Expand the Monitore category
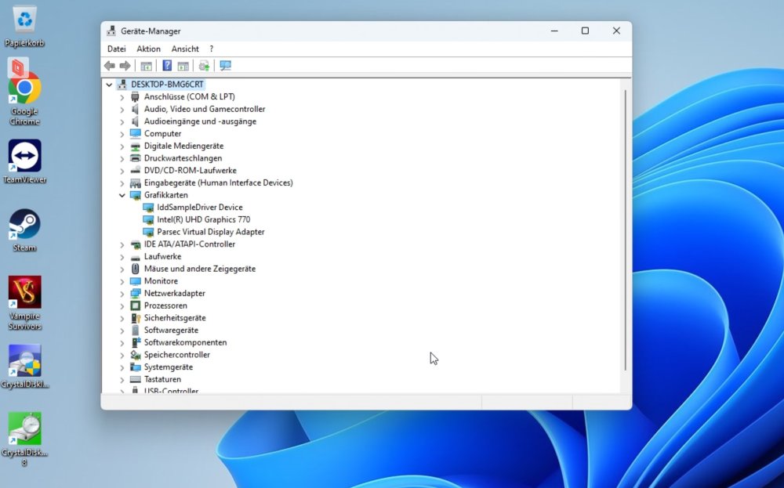Image resolution: width=784 pixels, height=488 pixels. 122,281
